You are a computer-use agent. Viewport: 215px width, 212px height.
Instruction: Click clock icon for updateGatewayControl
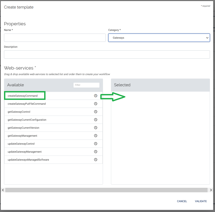[x=96, y=144]
